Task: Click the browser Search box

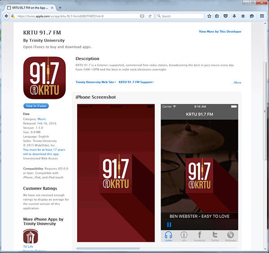Action: (x=180, y=16)
